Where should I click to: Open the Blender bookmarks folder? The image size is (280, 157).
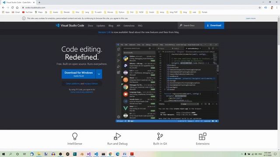tap(65, 12)
